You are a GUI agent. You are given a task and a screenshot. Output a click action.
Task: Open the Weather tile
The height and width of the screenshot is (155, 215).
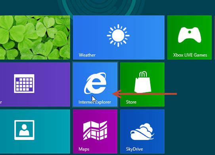pos(119,38)
